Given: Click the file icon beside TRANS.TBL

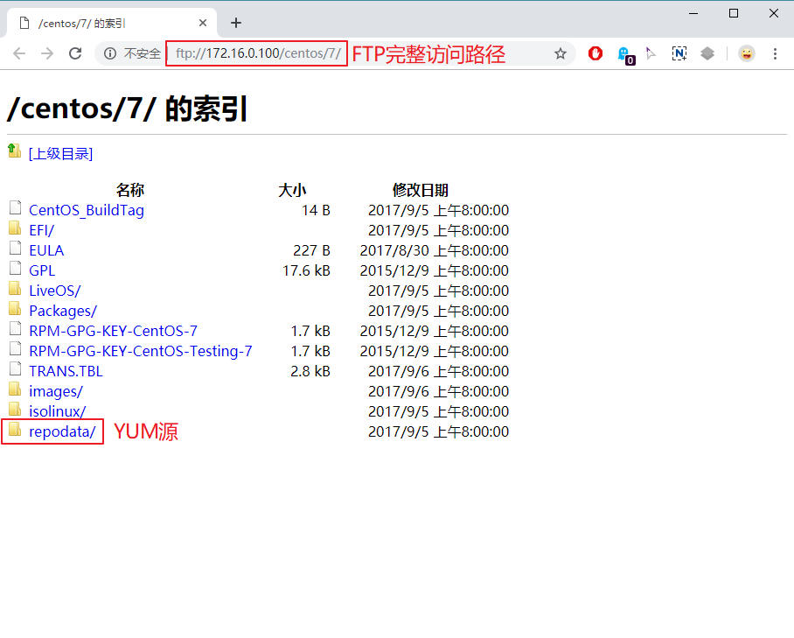Looking at the screenshot, I should point(15,369).
